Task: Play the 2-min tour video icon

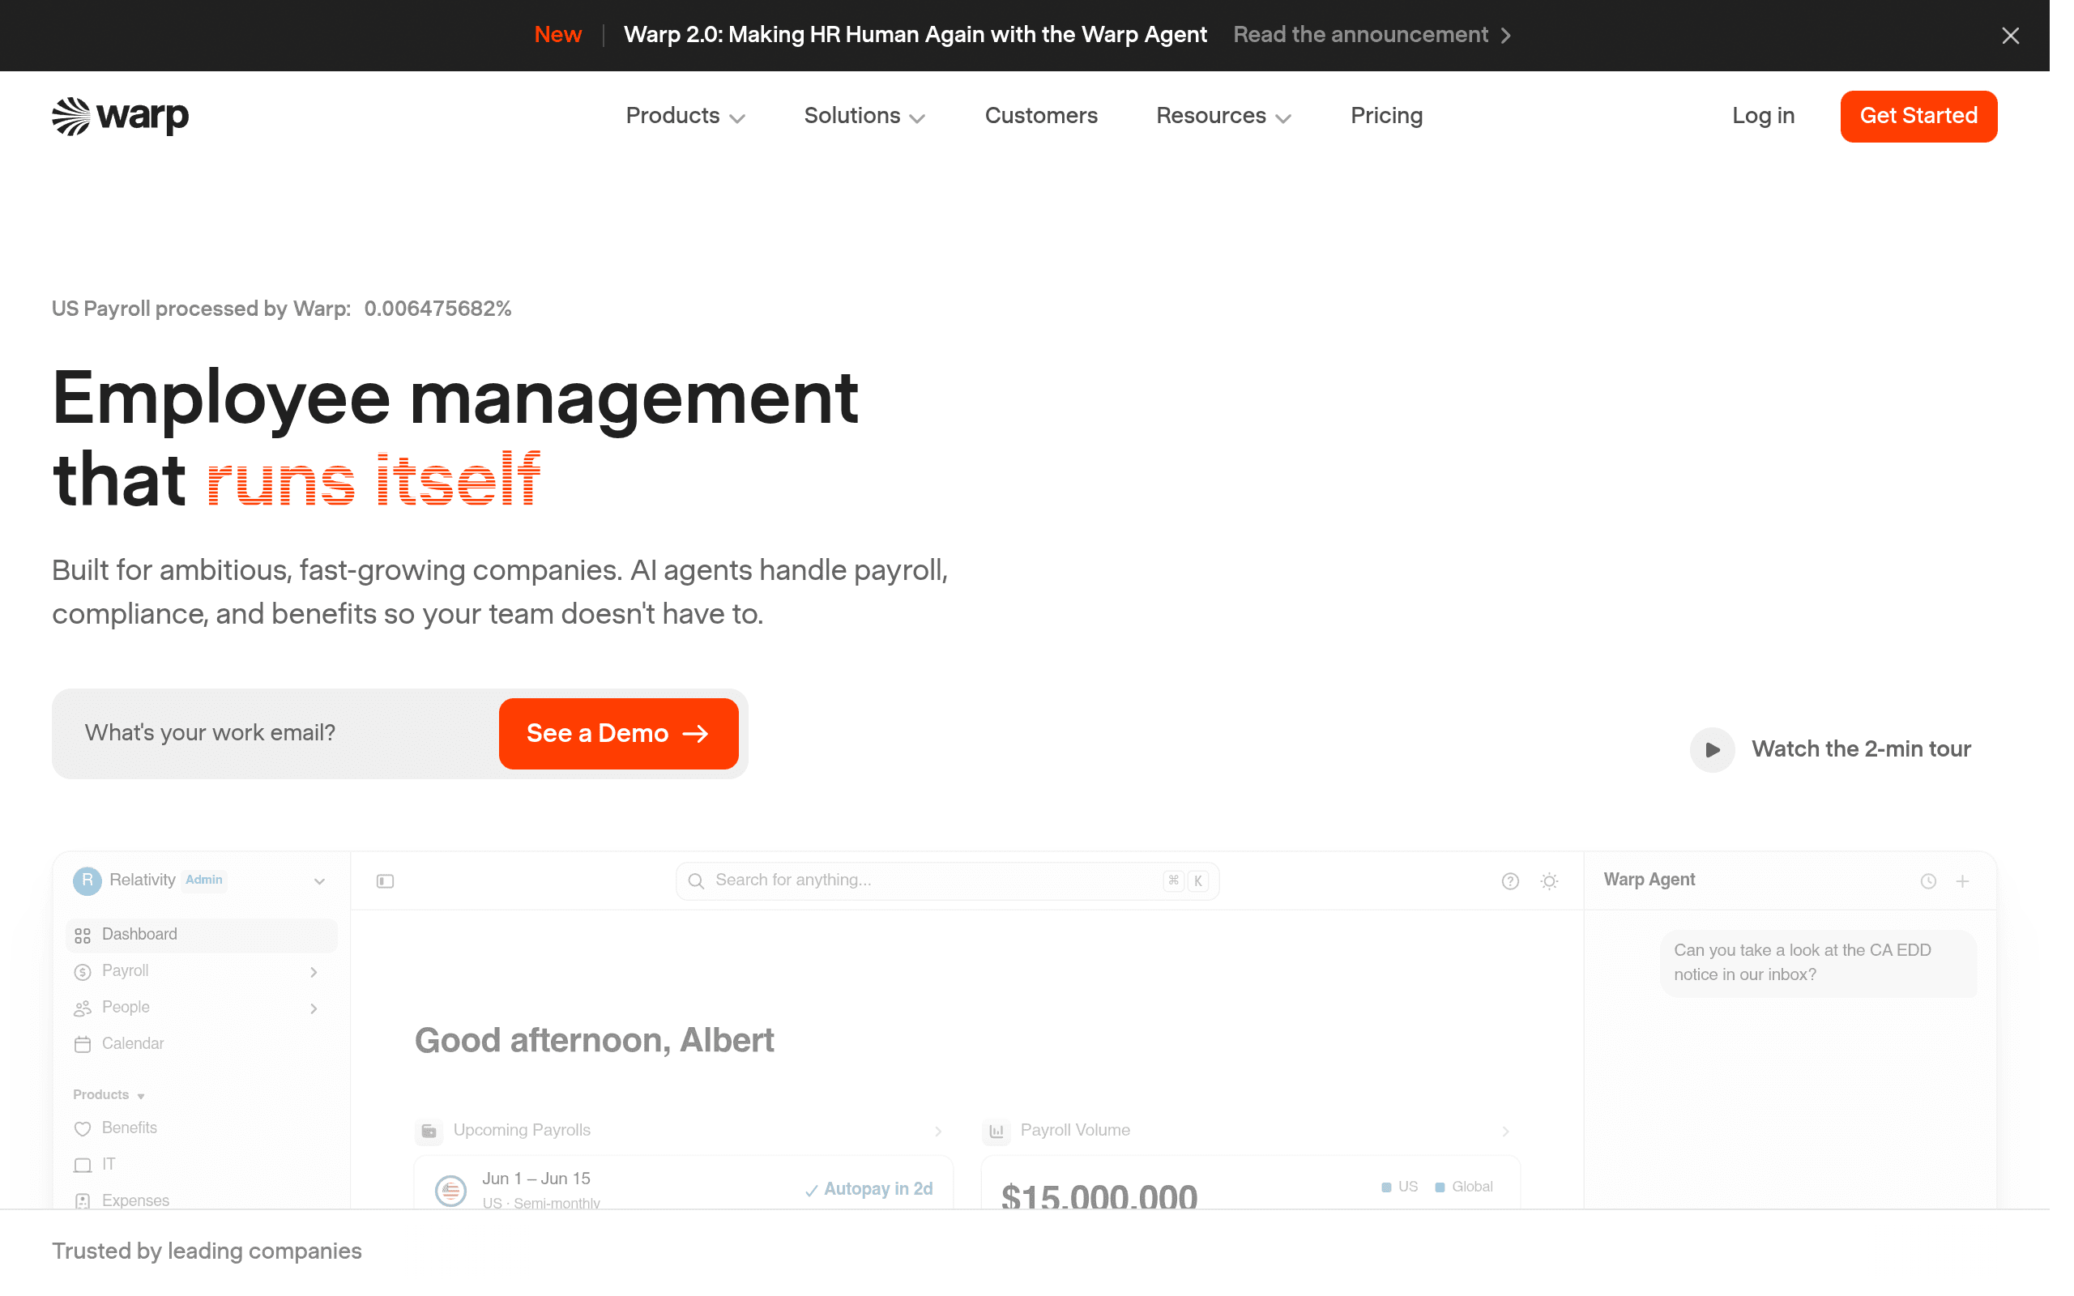Action: tap(1712, 750)
